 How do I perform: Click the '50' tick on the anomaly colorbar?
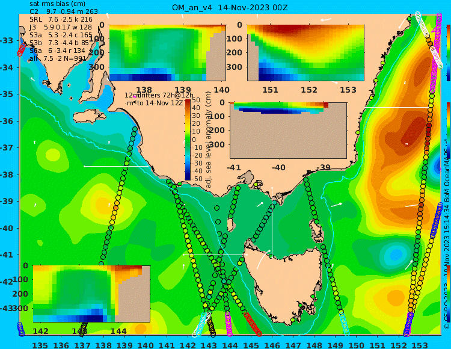tap(196, 100)
